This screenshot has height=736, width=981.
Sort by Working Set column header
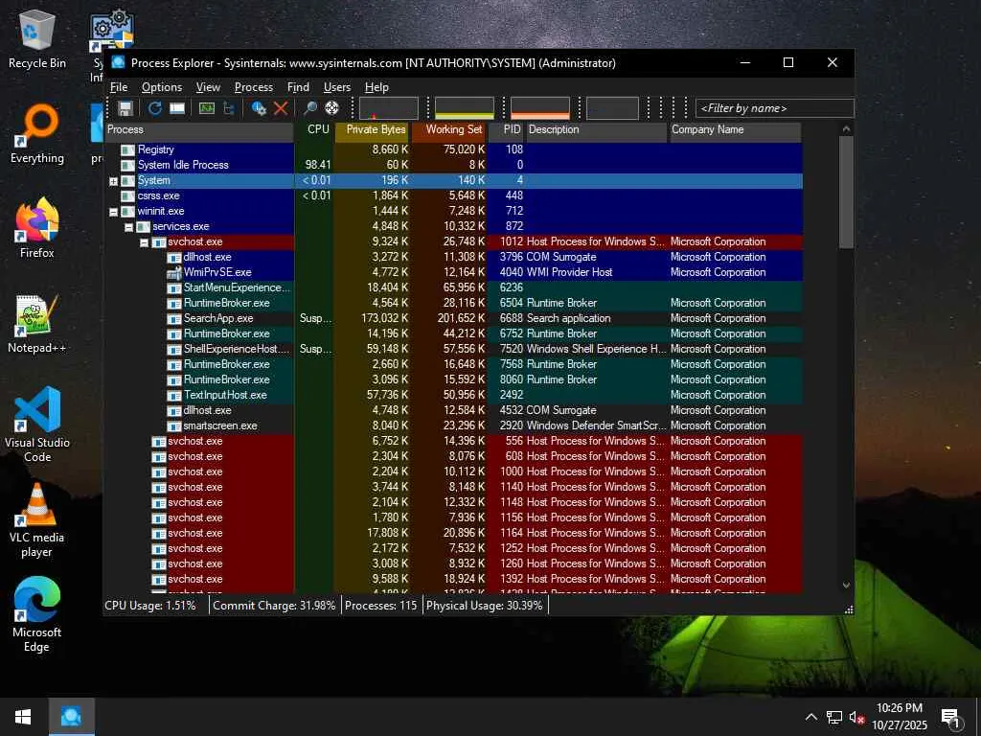pyautogui.click(x=448, y=129)
